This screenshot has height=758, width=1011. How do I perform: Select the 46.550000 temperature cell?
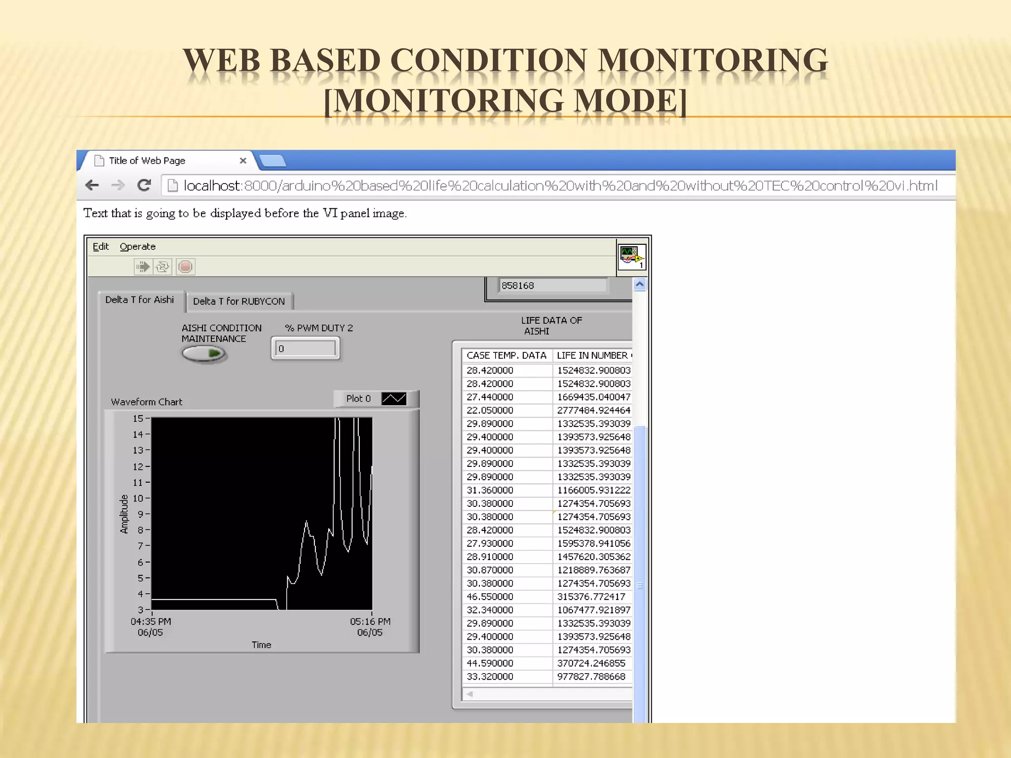(507, 597)
